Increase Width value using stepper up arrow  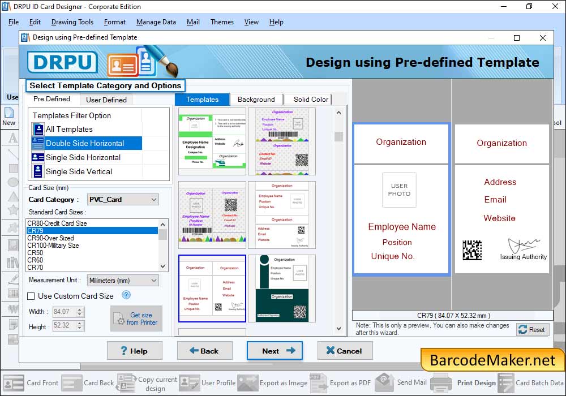(80, 309)
